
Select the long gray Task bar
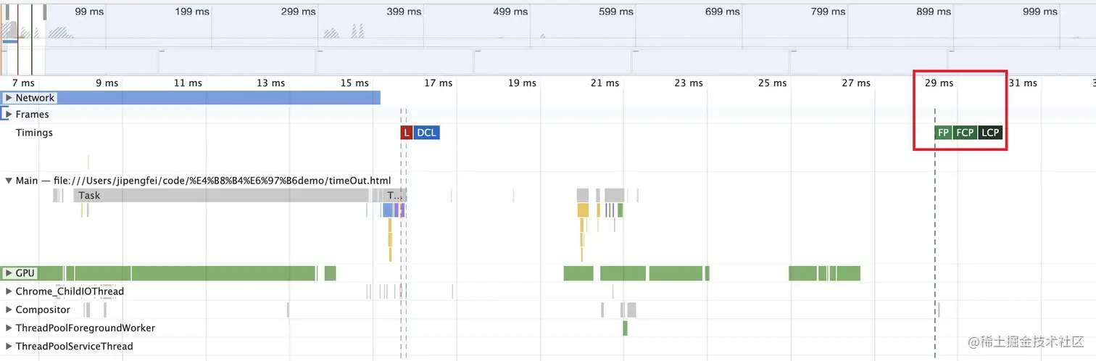[x=221, y=195]
